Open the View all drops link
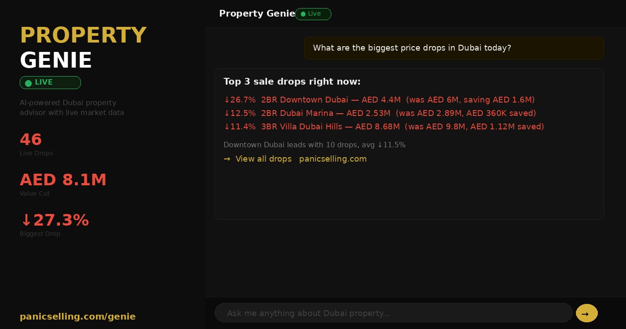 coord(263,159)
